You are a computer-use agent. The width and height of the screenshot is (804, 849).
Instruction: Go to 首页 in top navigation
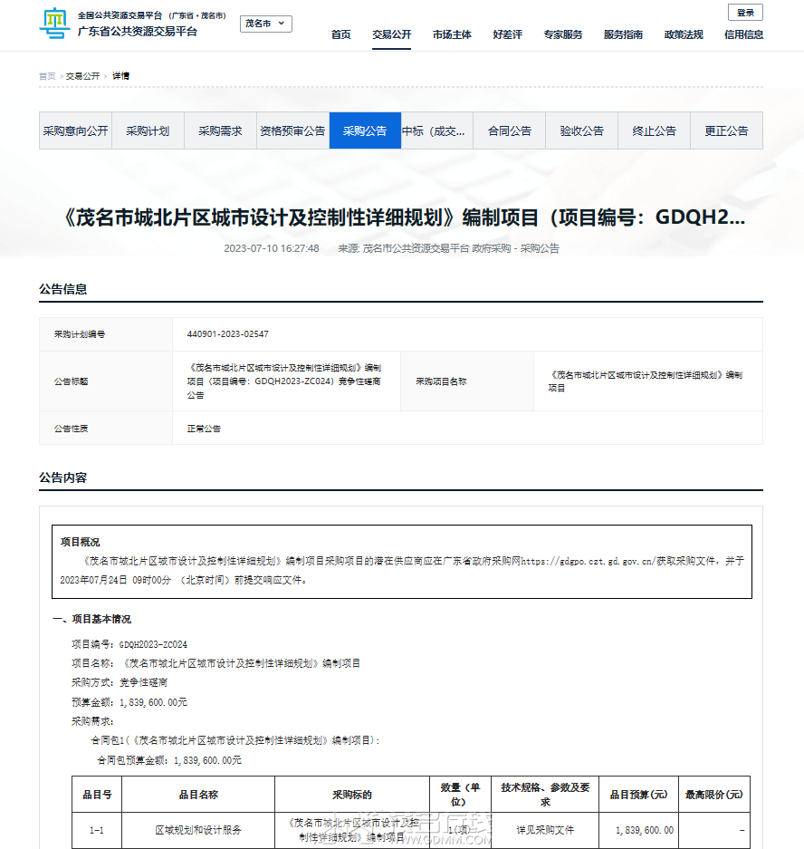[340, 34]
